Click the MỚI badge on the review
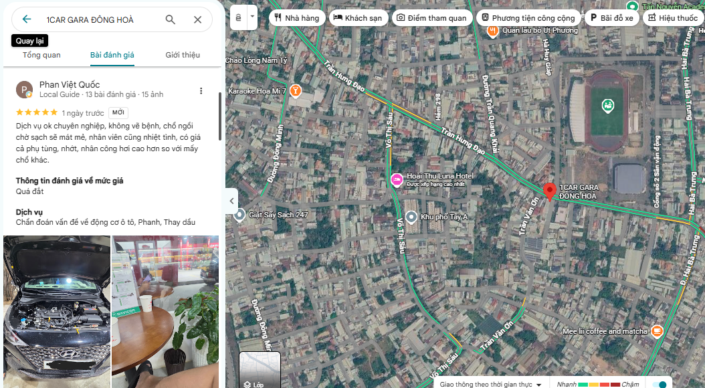 point(118,112)
